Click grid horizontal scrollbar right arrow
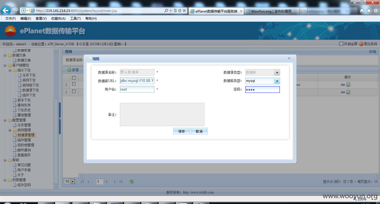 pos(376,176)
